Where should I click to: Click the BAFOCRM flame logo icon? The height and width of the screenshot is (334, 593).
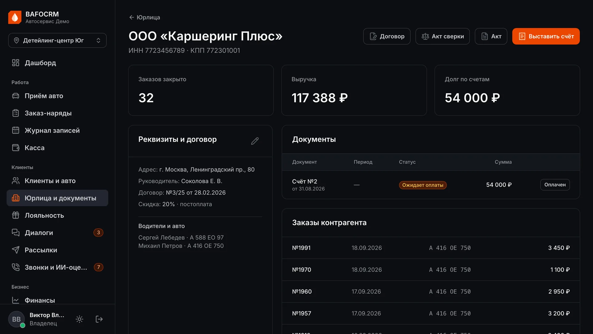pyautogui.click(x=15, y=17)
